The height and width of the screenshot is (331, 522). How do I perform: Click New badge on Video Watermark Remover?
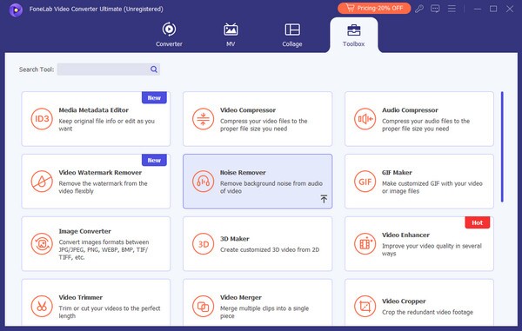pyautogui.click(x=154, y=160)
